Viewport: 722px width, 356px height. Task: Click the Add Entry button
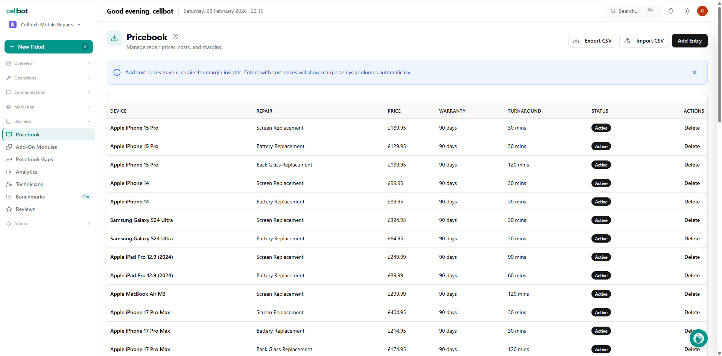[690, 41]
